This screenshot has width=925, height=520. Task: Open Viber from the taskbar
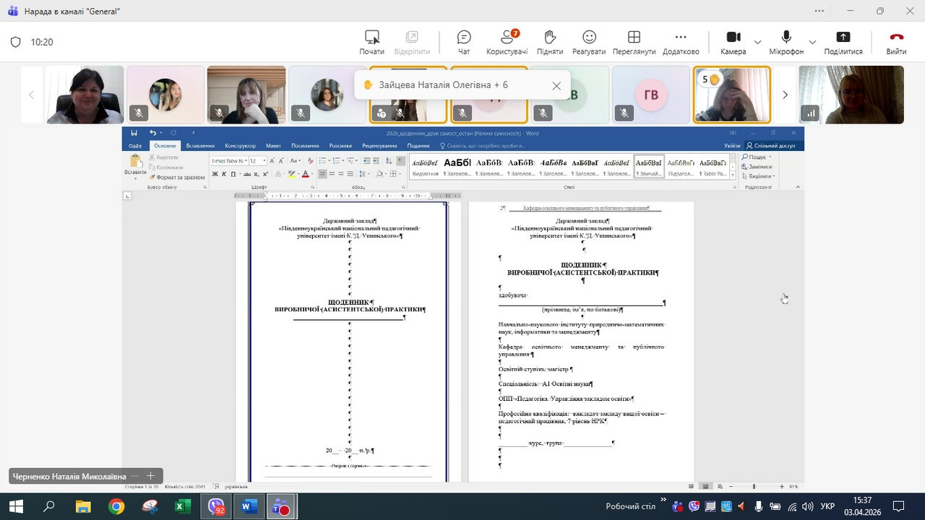[216, 507]
